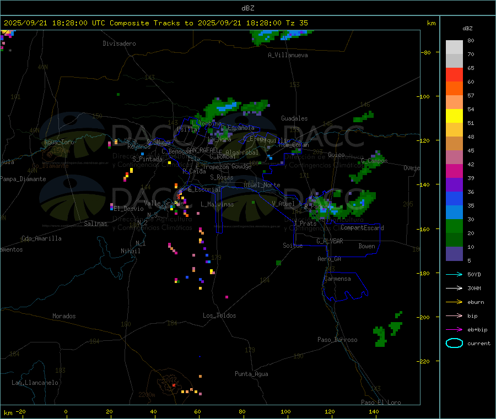Click the 'Los_Toldos' map label
This screenshot has height=419, width=496.
pos(219,315)
